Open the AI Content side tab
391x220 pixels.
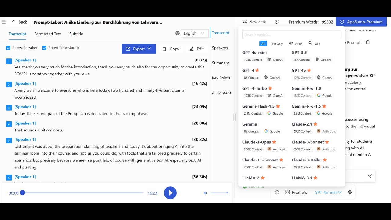tap(221, 93)
